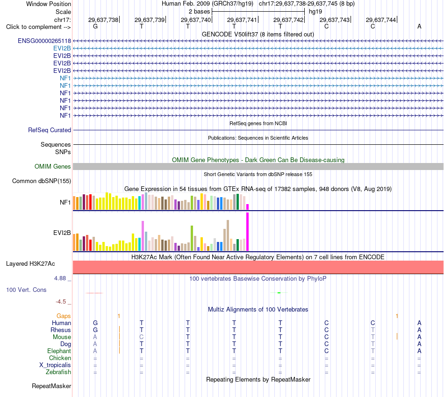Viewport: 444px width, 397px height.
Task: Click the tall magenta bar in EVI2B chart
Action: tap(248, 232)
